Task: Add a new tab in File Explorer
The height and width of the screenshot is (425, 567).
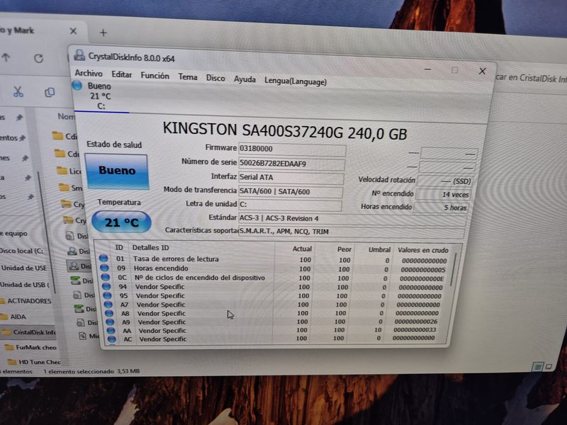Action: point(103,33)
